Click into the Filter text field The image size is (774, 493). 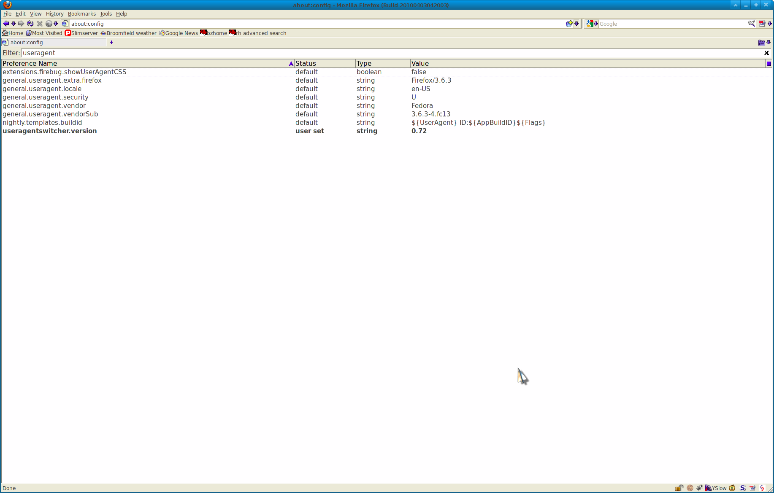pyautogui.click(x=391, y=53)
